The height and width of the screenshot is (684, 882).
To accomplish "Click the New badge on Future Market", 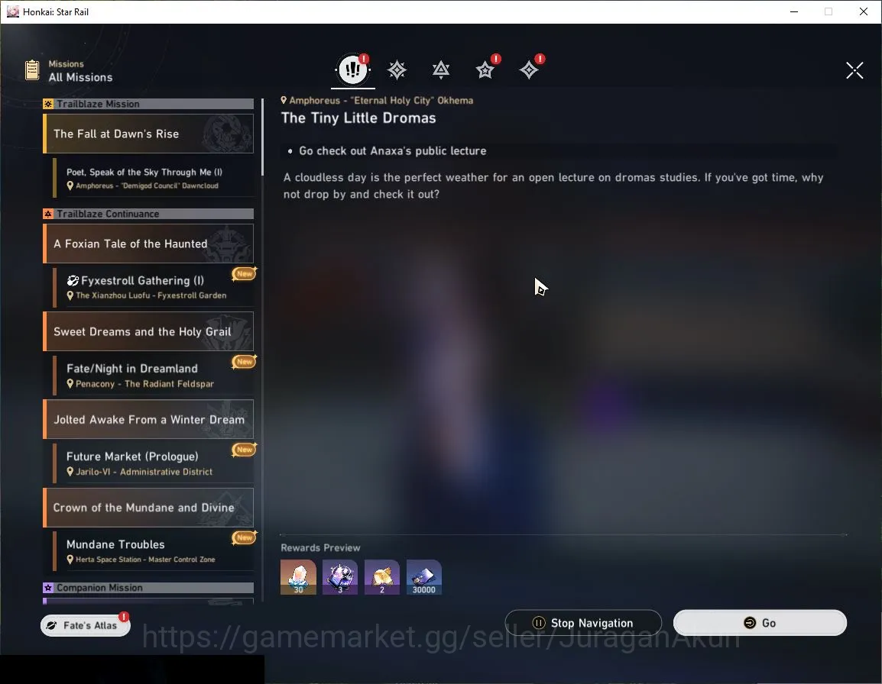I will pos(244,450).
